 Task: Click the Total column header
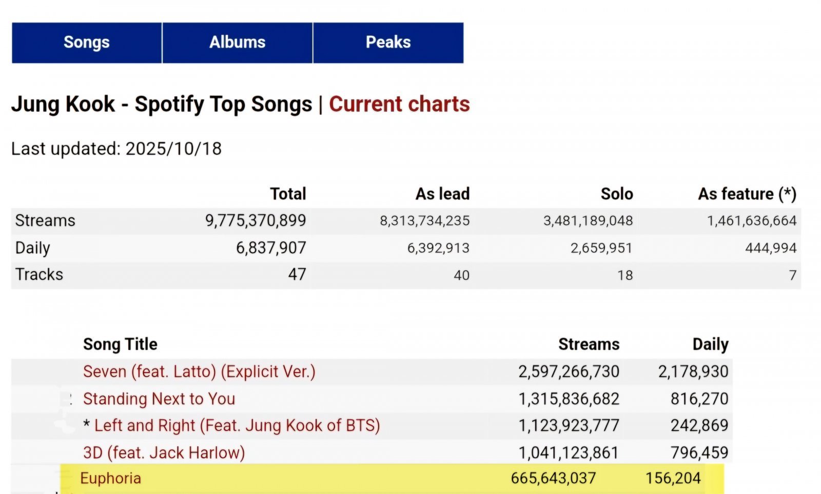288,194
